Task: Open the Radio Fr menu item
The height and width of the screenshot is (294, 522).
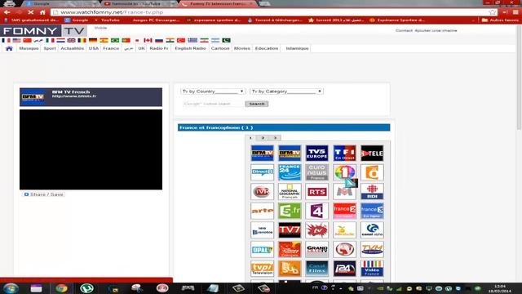Action: tap(159, 48)
